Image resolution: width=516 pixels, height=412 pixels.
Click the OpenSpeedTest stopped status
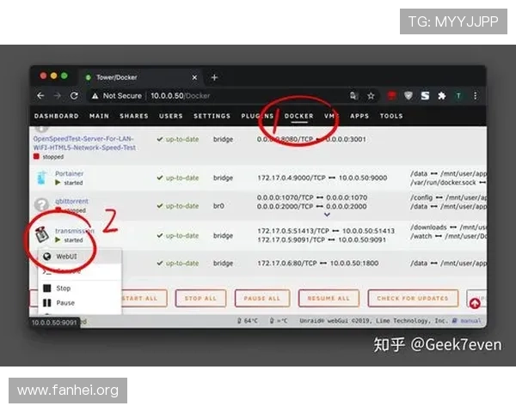click(49, 157)
